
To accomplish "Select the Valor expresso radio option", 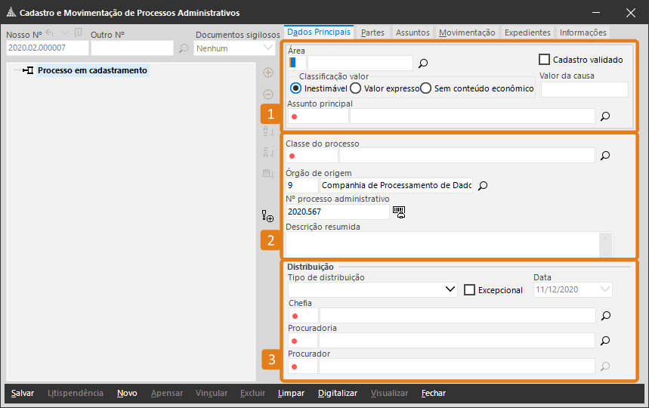I will pos(355,88).
